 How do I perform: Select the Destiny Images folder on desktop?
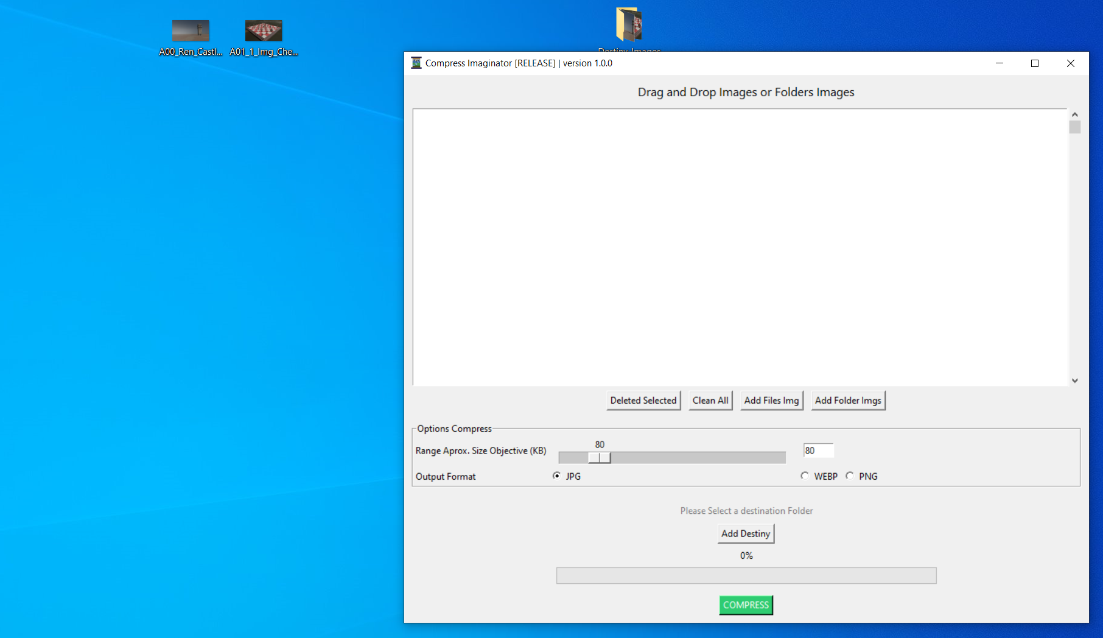coord(629,29)
